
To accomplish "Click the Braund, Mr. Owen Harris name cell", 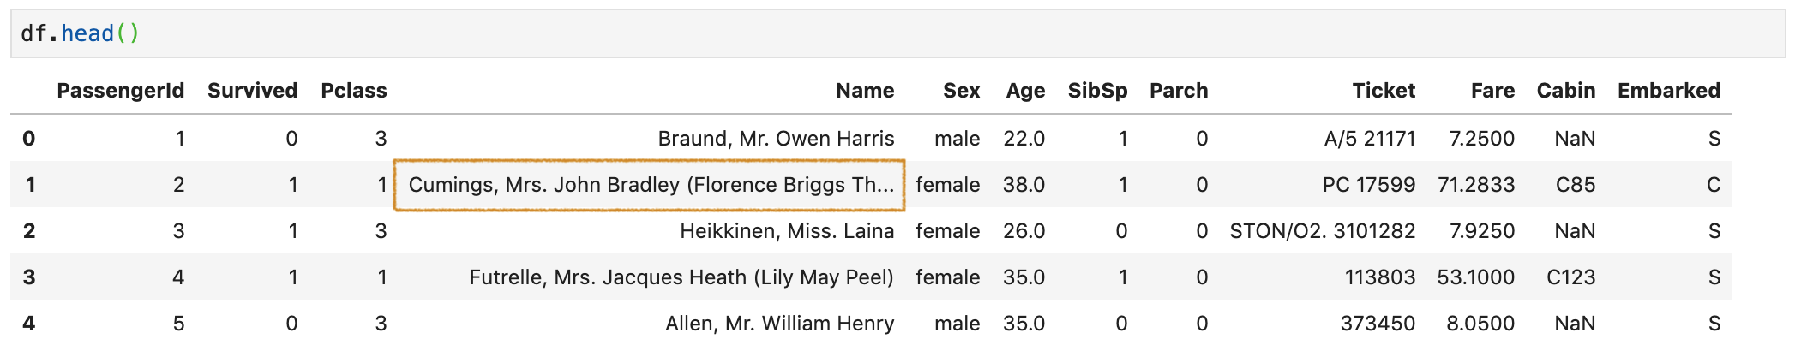I will pos(776,139).
